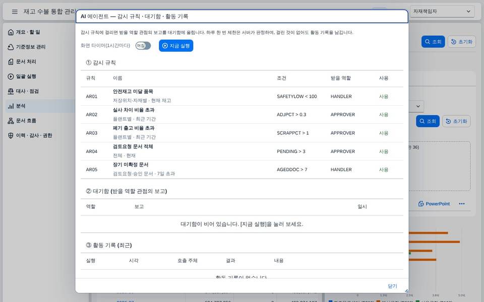Click the PowerPoint export link

(x=434, y=204)
